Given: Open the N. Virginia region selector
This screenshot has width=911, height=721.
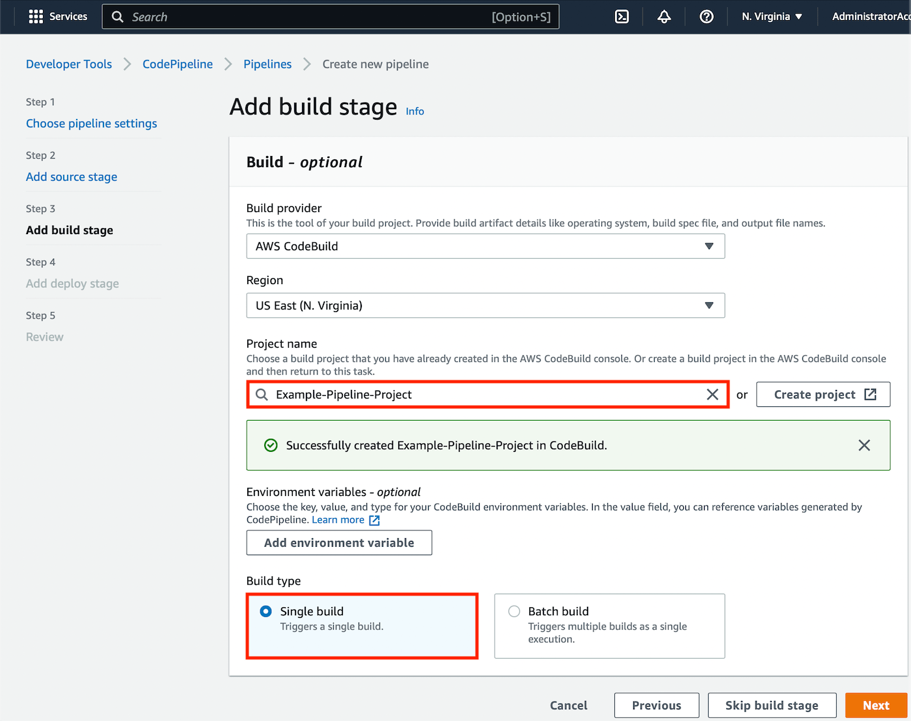Looking at the screenshot, I should pos(772,17).
